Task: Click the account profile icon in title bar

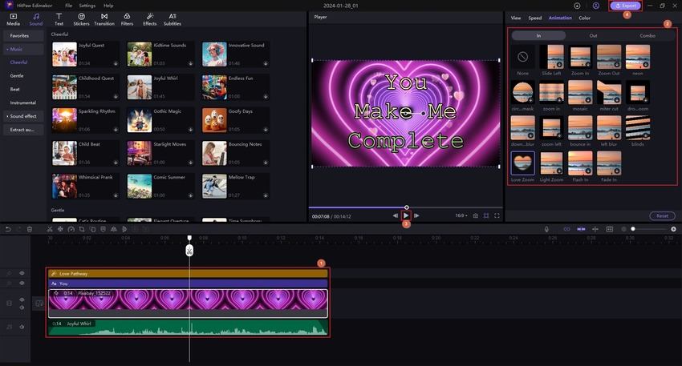Action: point(596,6)
